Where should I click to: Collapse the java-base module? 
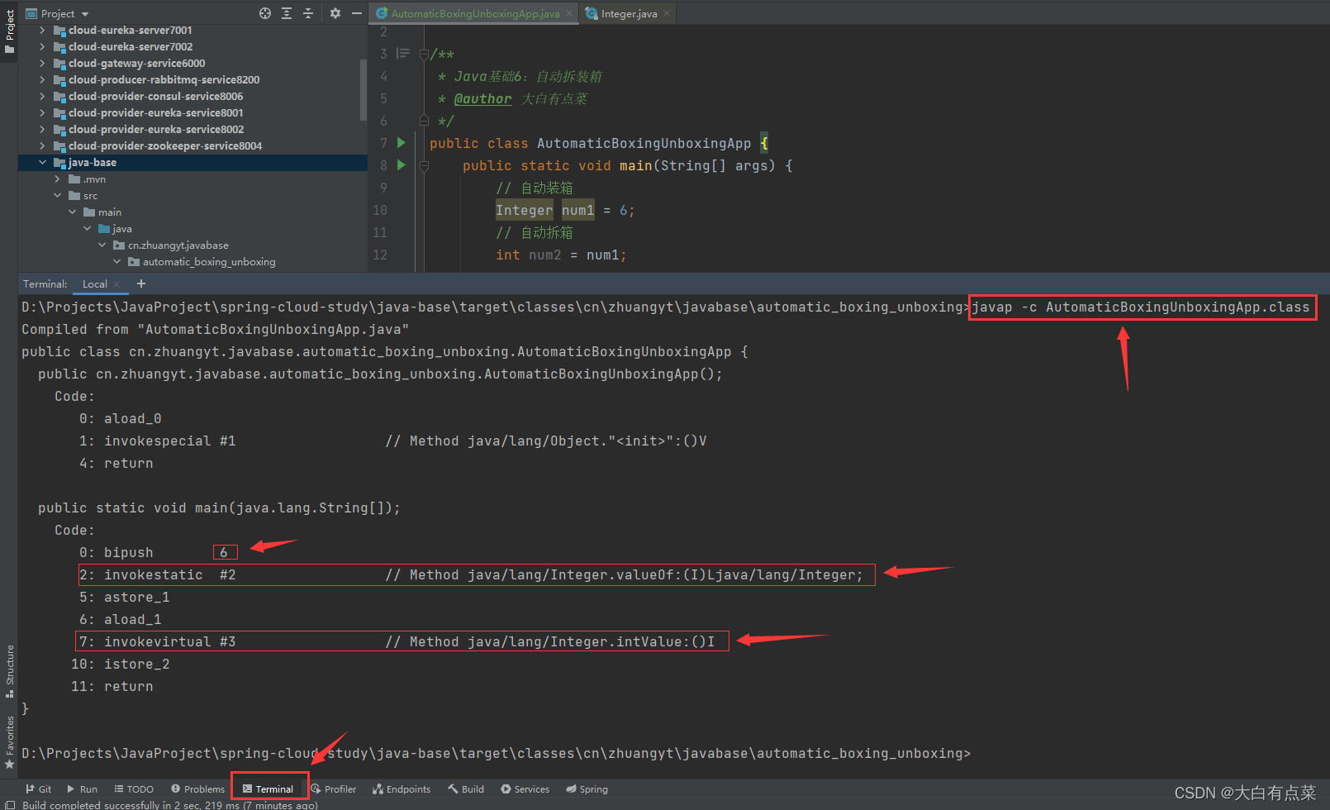(42, 162)
